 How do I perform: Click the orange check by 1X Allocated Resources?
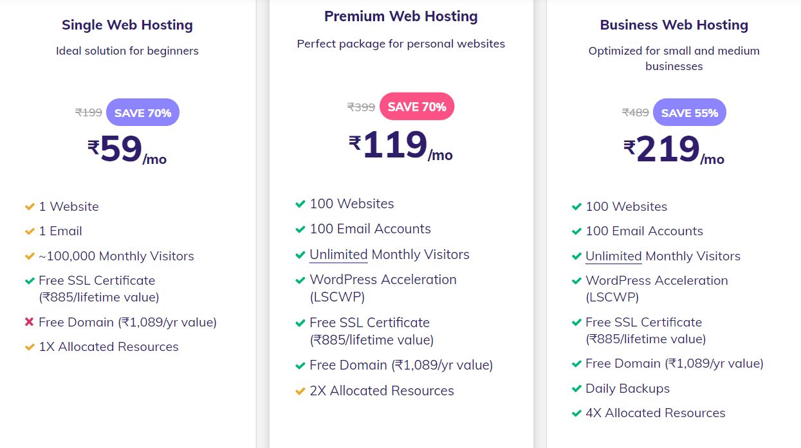coord(30,347)
